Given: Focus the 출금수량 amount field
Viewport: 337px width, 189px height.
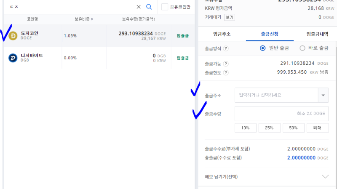Looking at the screenshot, I should tap(281, 114).
